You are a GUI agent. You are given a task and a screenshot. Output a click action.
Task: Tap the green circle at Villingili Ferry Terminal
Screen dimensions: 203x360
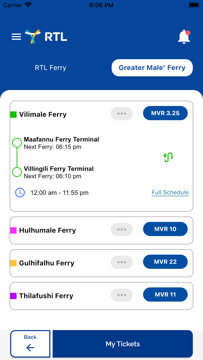click(x=17, y=172)
